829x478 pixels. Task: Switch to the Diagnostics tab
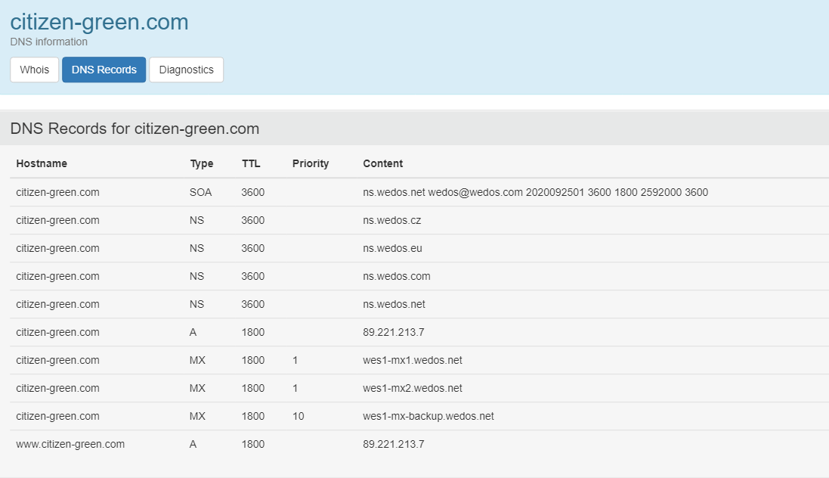(x=186, y=70)
